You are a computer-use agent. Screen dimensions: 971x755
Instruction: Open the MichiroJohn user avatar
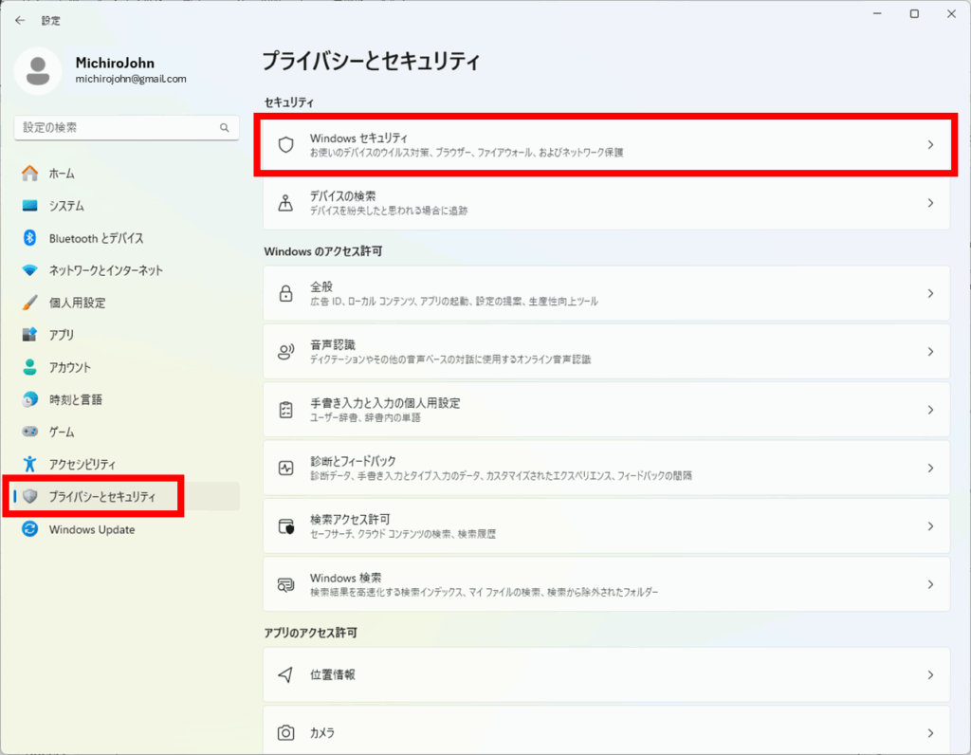[38, 70]
